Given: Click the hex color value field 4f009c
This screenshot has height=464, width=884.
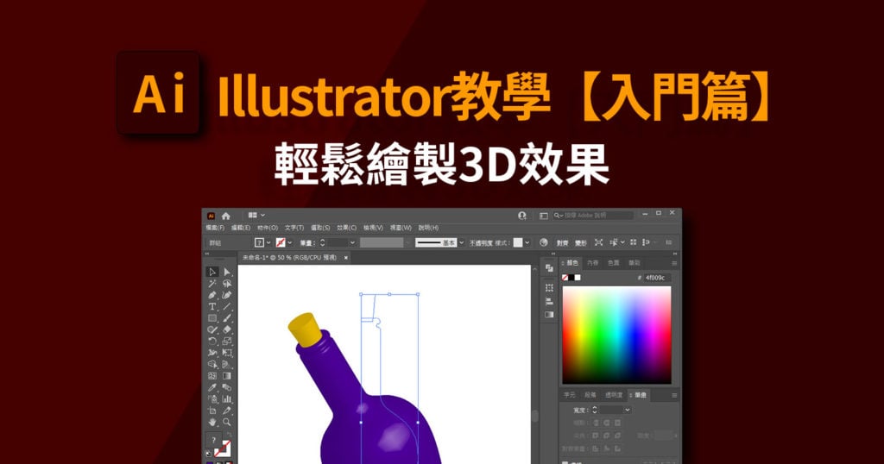Looking at the screenshot, I should pyautogui.click(x=657, y=278).
